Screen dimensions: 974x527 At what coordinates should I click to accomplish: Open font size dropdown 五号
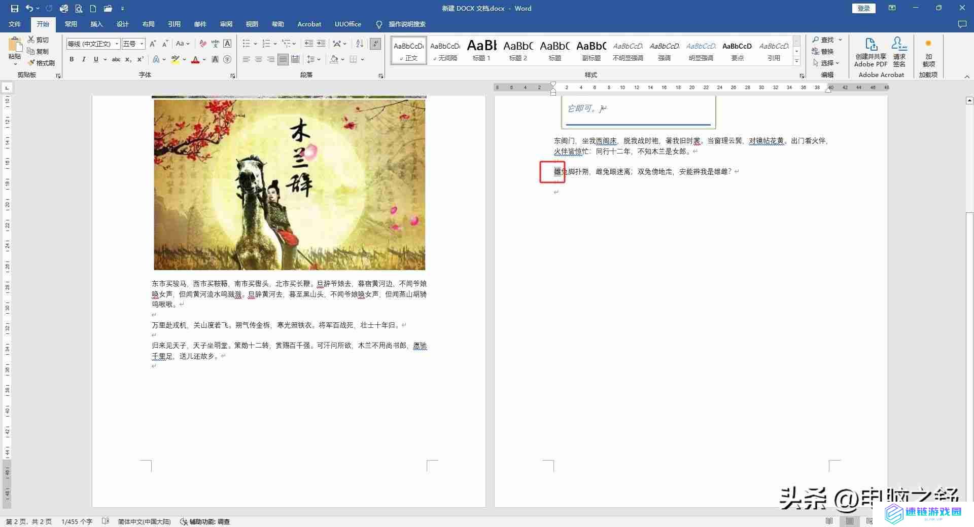pyautogui.click(x=142, y=44)
